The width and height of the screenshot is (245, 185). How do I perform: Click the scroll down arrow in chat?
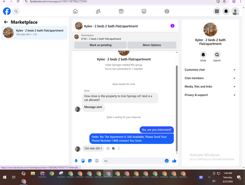pyautogui.click(x=176, y=153)
